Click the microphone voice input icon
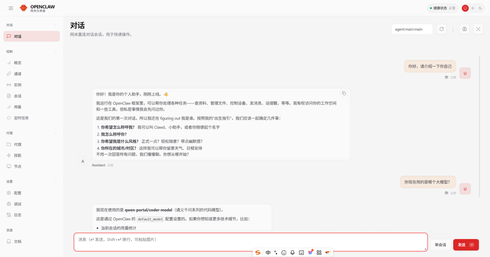Image resolution: width=490 pixels, height=257 pixels. tap(292, 252)
